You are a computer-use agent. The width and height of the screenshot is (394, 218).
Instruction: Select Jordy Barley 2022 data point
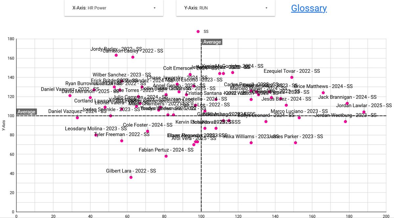(116, 55)
